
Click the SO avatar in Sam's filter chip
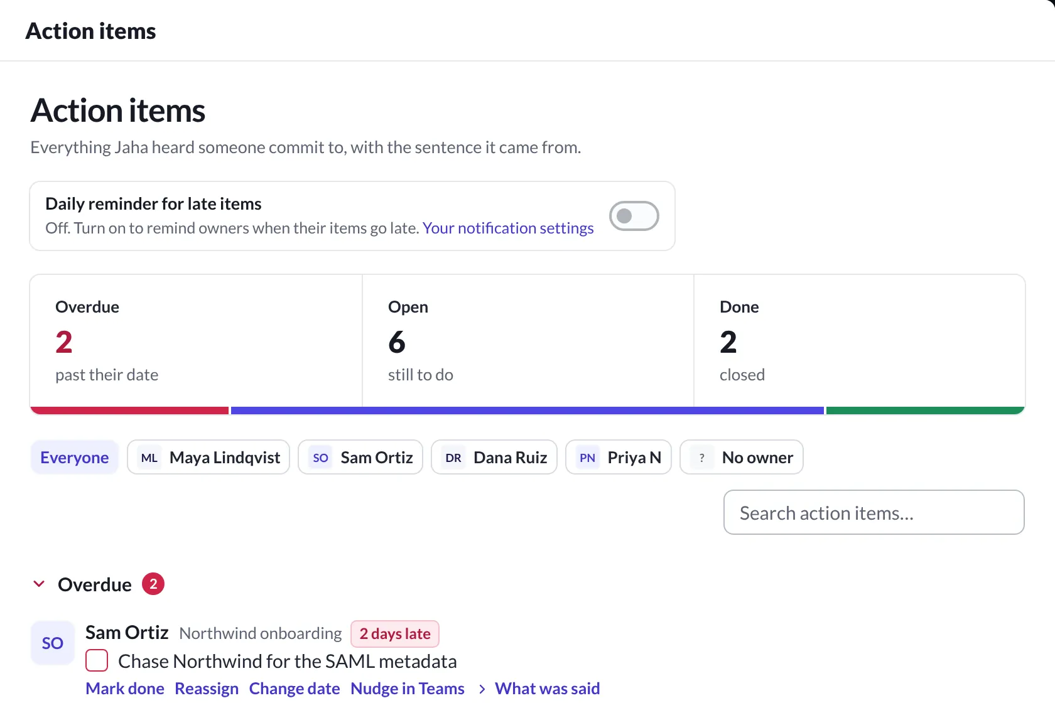click(x=320, y=458)
